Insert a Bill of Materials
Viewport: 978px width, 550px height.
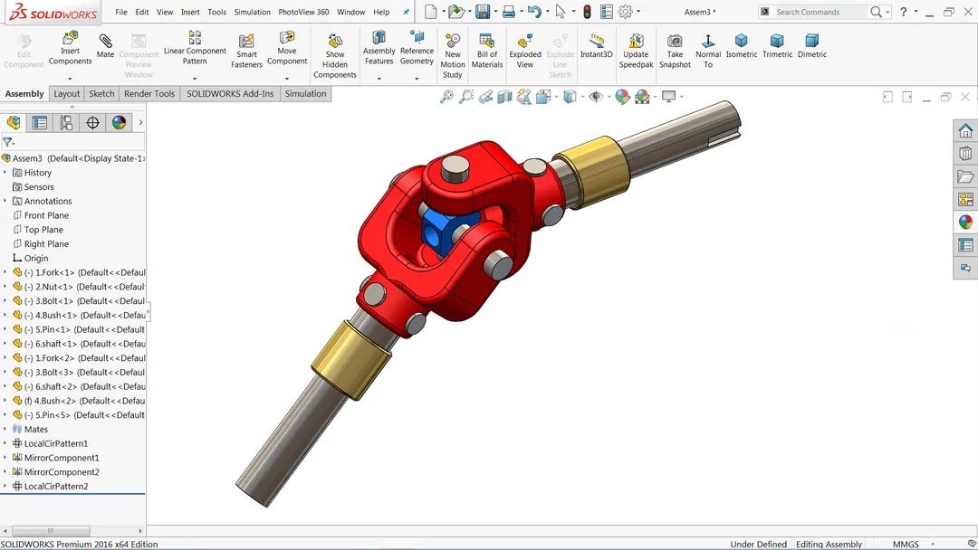(487, 51)
